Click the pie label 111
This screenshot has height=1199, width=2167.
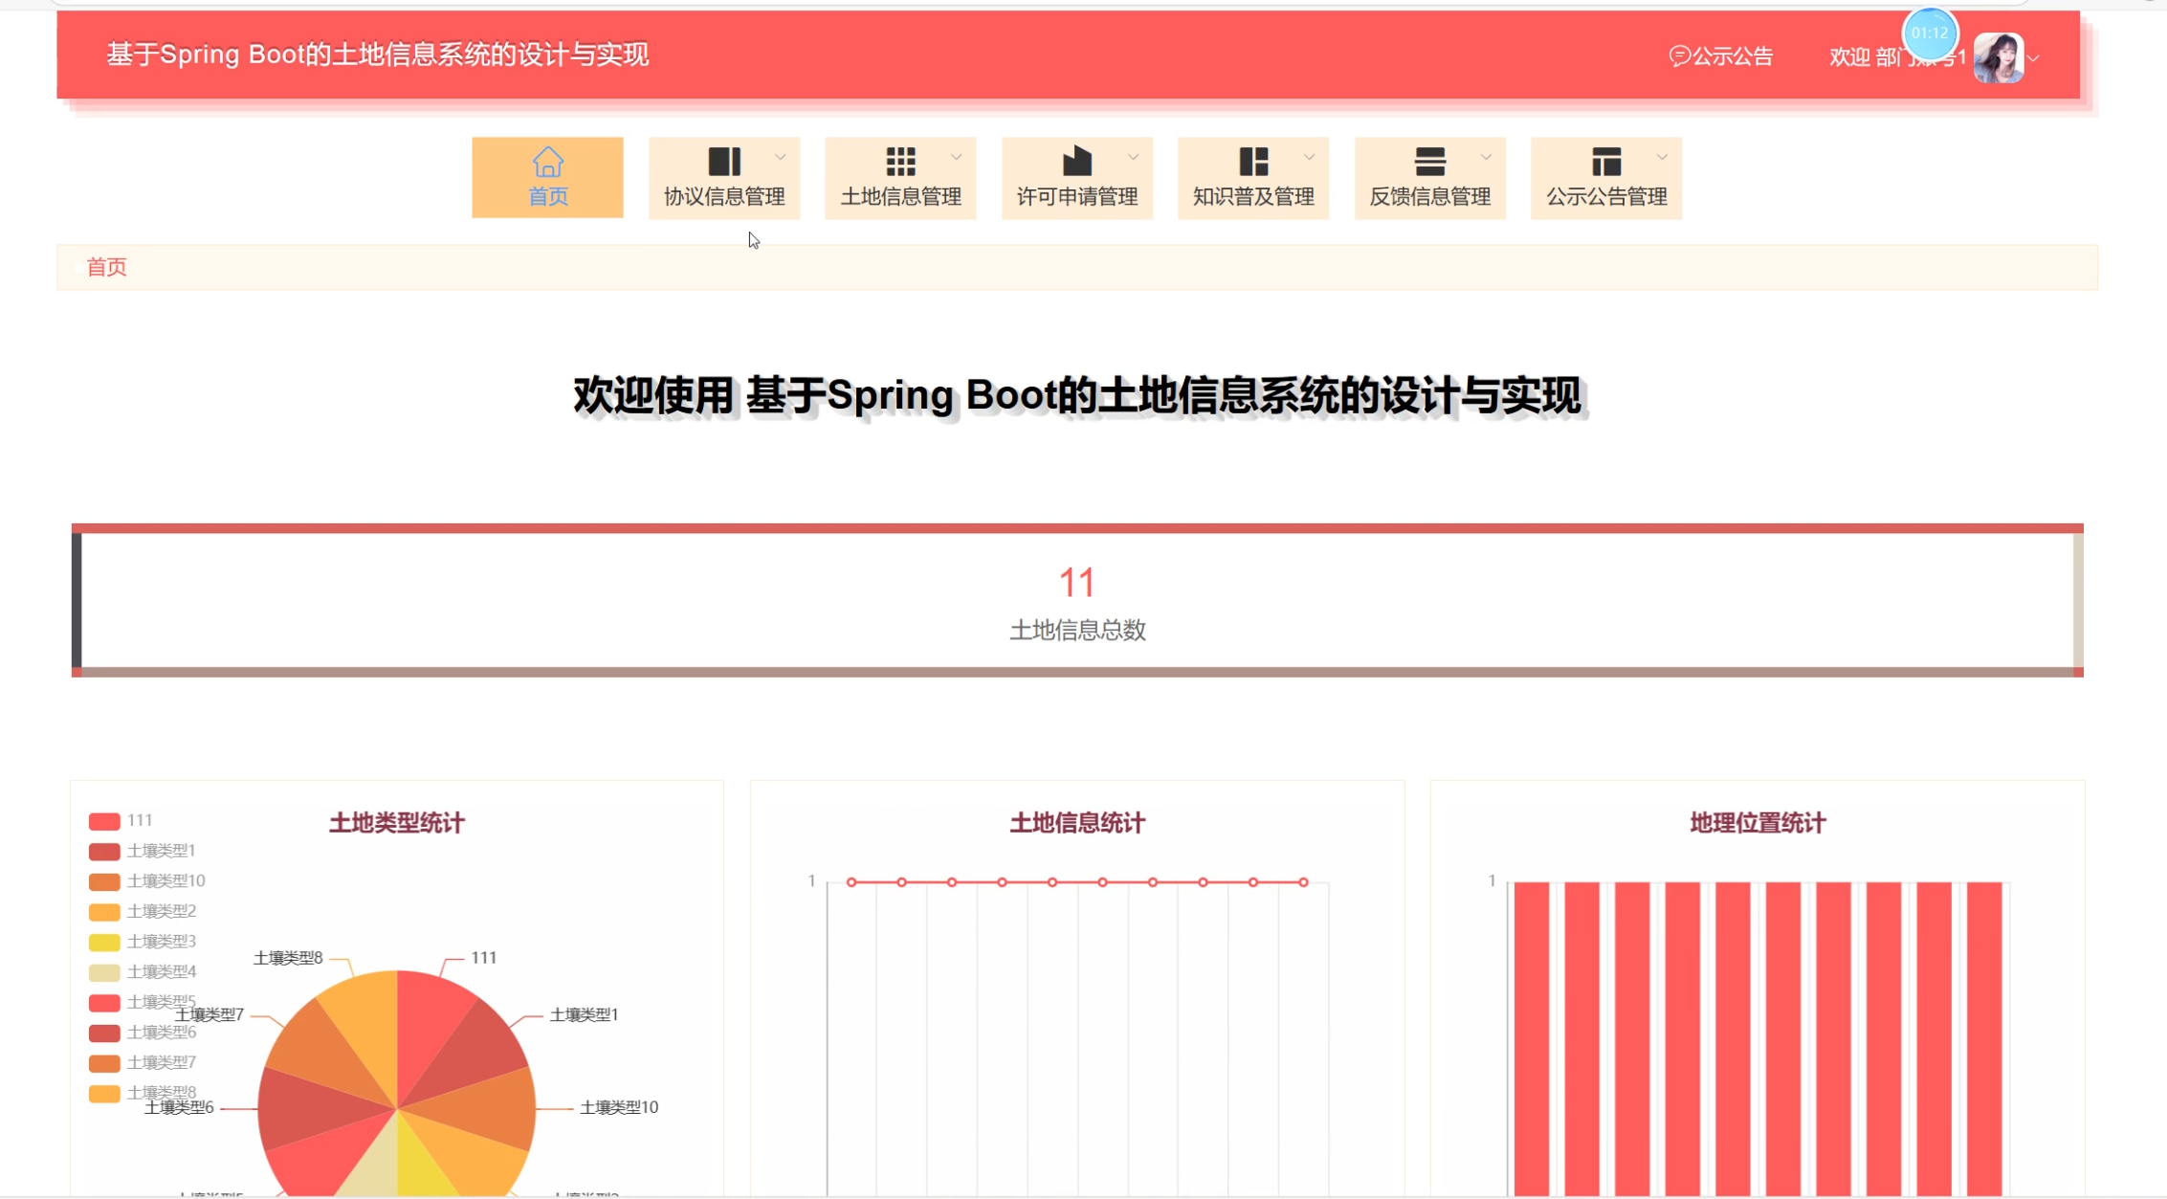click(x=484, y=958)
